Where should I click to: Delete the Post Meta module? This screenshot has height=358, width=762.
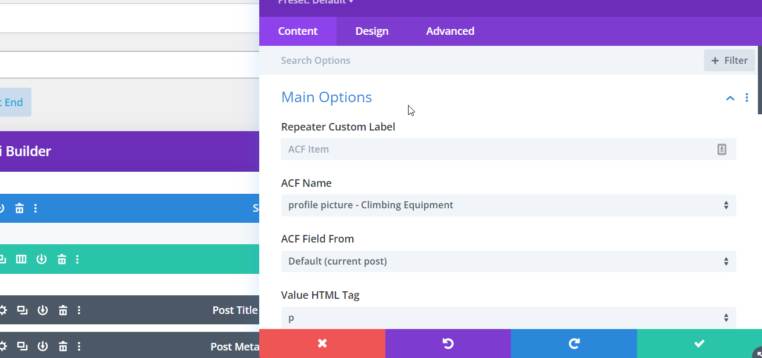tap(63, 347)
